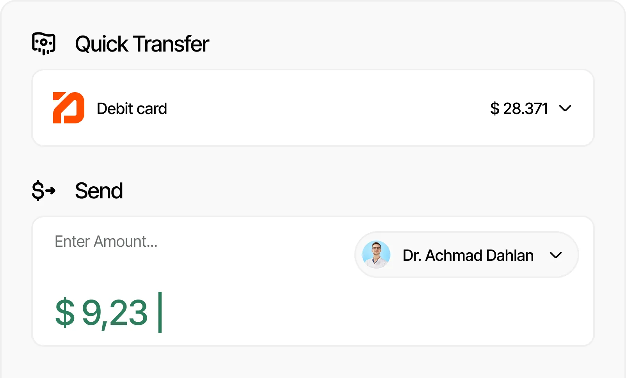Image resolution: width=626 pixels, height=378 pixels.
Task: Focus the Enter Amount placeholder text
Action: coord(106,241)
